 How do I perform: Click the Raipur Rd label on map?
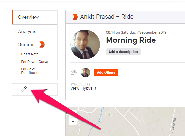[x=173, y=125]
